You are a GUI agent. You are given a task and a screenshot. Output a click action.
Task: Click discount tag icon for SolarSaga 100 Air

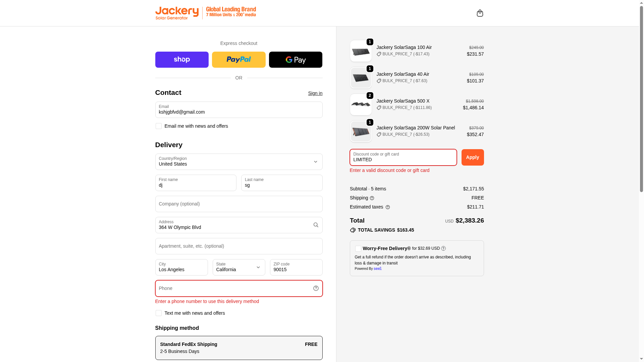tap(379, 54)
